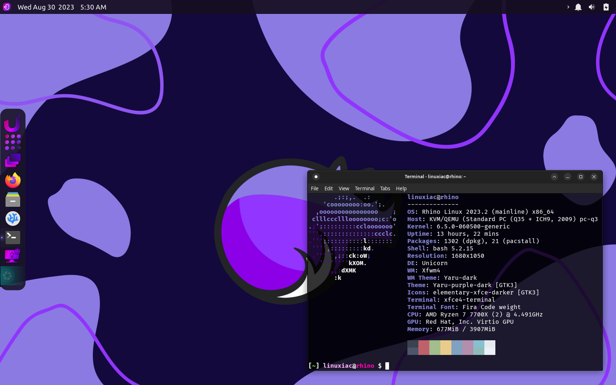Open the Terminal menu
Screen dimensions: 616x385
364,188
